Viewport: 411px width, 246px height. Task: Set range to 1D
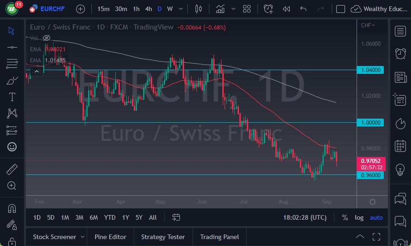pyautogui.click(x=37, y=217)
